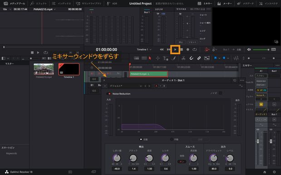
Task: Toggle Noise Reduction effect power switch
Action: pyautogui.click(x=108, y=94)
